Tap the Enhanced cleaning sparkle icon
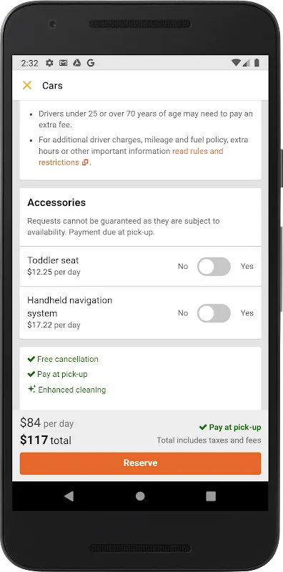 31,389
